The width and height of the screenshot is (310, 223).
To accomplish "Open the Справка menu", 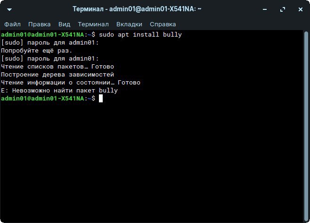I will click(163, 24).
